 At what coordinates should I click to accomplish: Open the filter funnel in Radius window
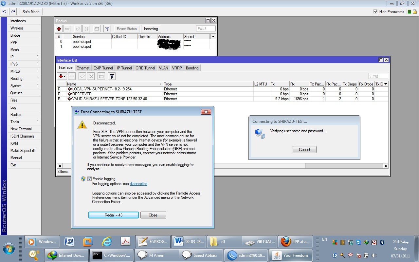point(107,29)
